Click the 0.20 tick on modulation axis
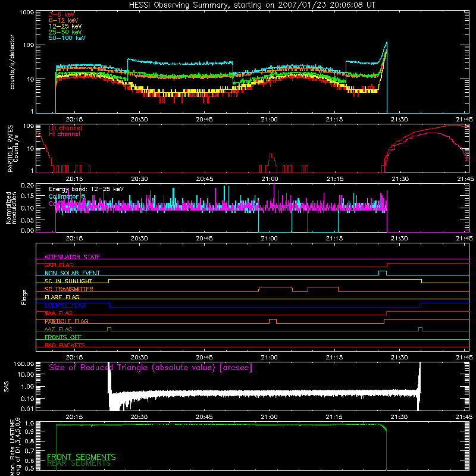The width and height of the screenshot is (476, 476). click(x=27, y=185)
